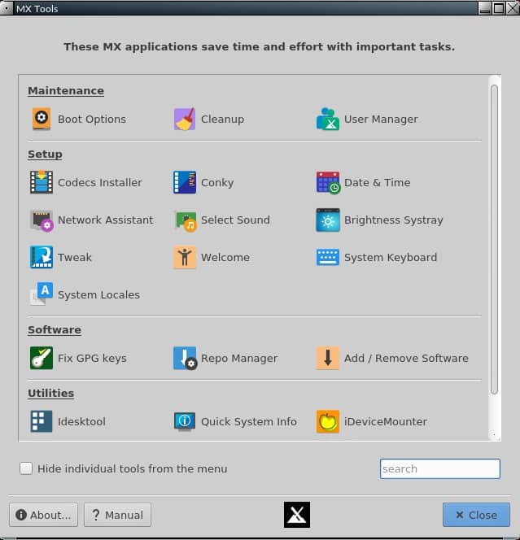520x540 pixels.
Task: Open the iDeviceMounter apple icon
Action: click(328, 421)
